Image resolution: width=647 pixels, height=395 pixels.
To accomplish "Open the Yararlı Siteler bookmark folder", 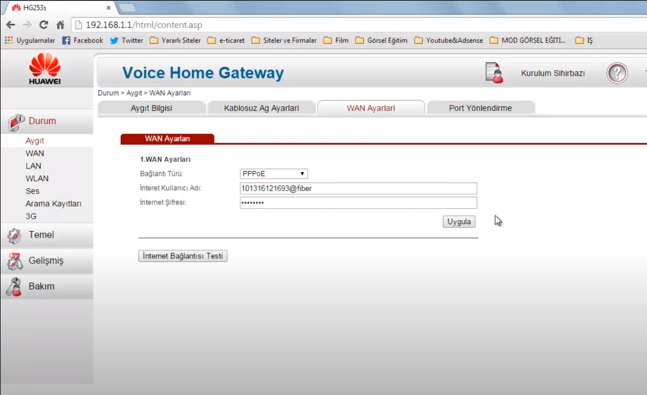I will 175,40.
